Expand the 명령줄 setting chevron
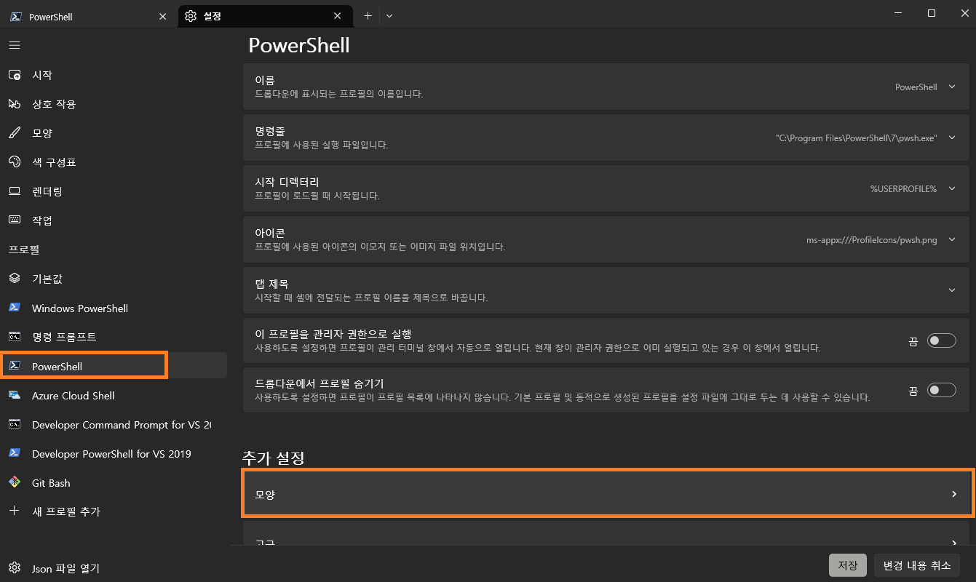 (x=952, y=137)
